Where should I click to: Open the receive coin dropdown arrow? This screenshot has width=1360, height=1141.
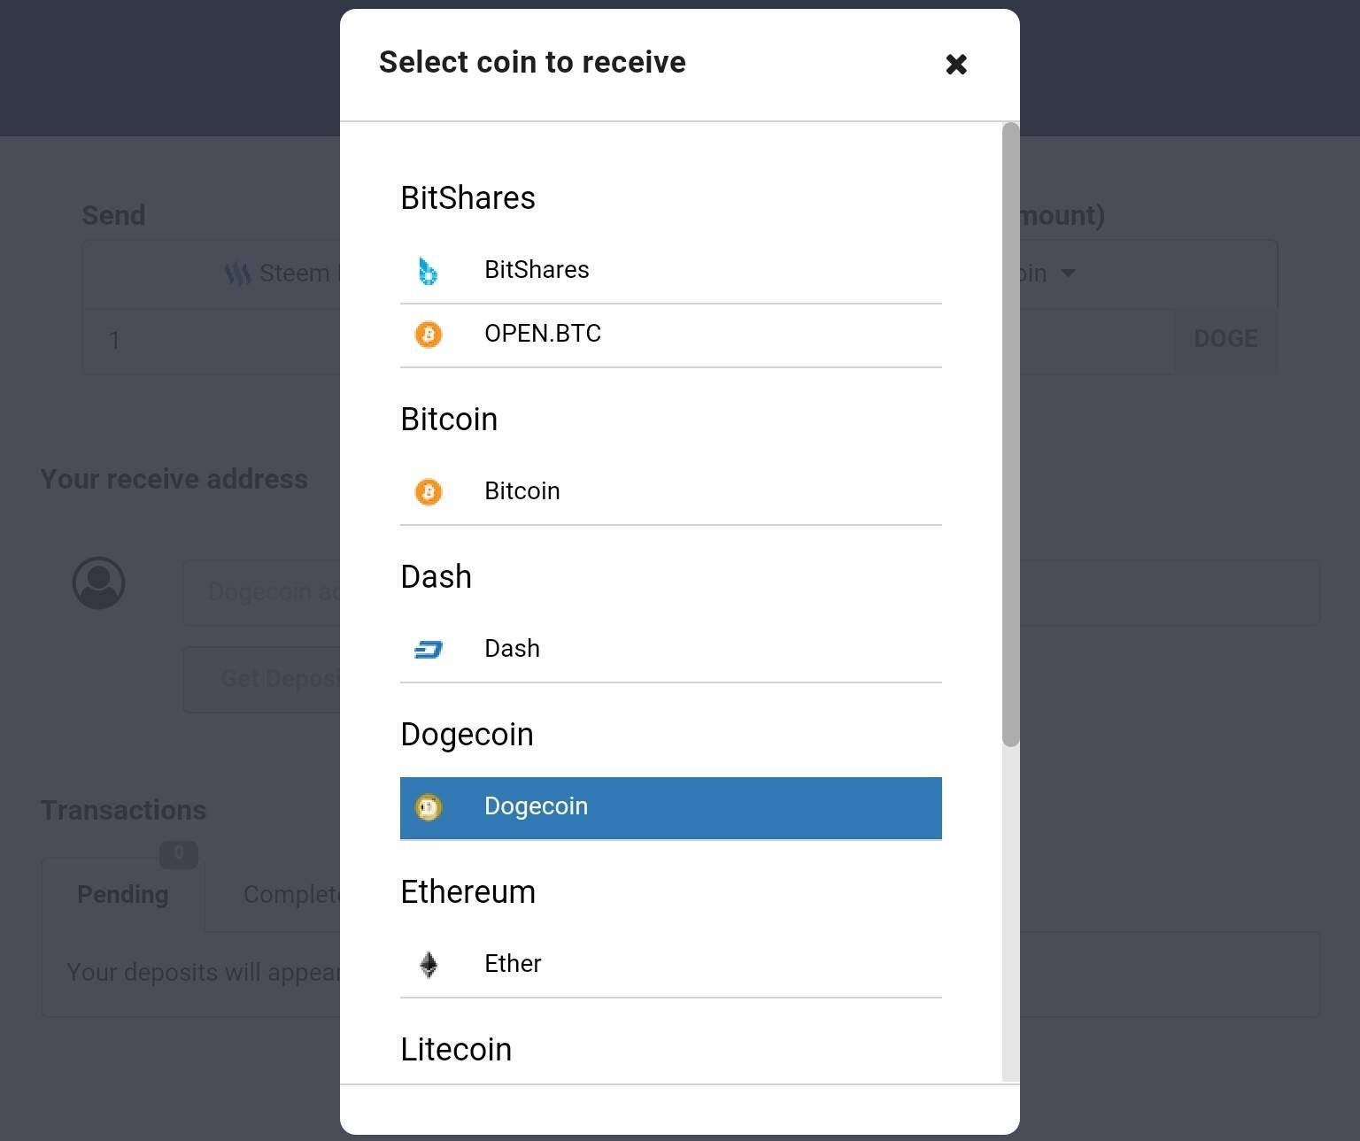[x=1069, y=274]
